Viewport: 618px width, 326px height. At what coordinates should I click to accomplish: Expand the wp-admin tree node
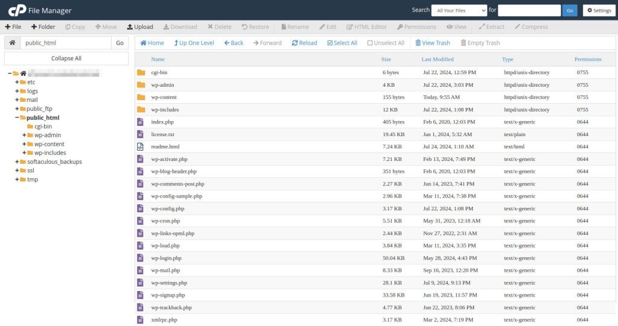tap(24, 135)
